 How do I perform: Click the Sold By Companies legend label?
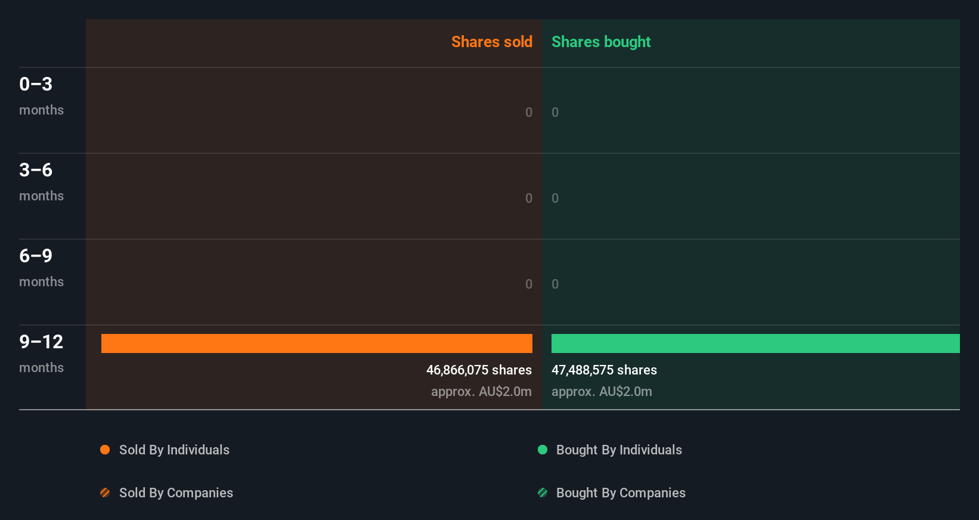pos(176,493)
